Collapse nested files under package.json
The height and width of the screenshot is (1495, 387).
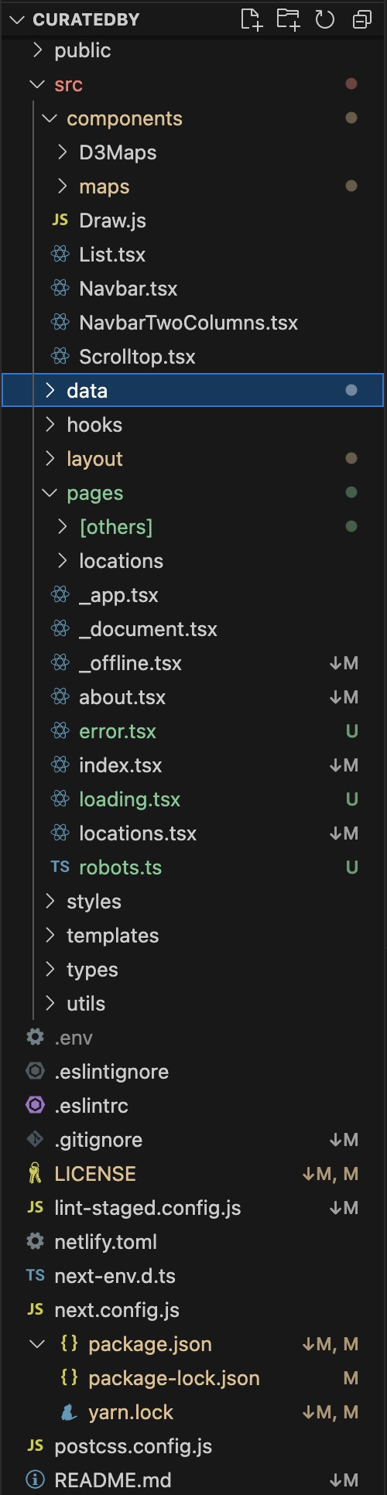click(36, 1344)
